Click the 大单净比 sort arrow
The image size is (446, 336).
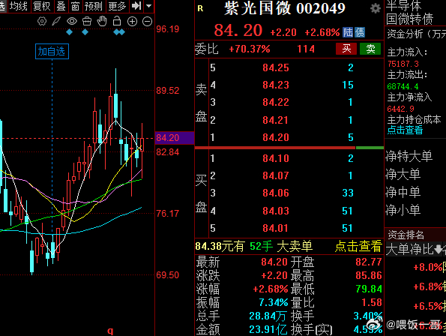coord(439,249)
